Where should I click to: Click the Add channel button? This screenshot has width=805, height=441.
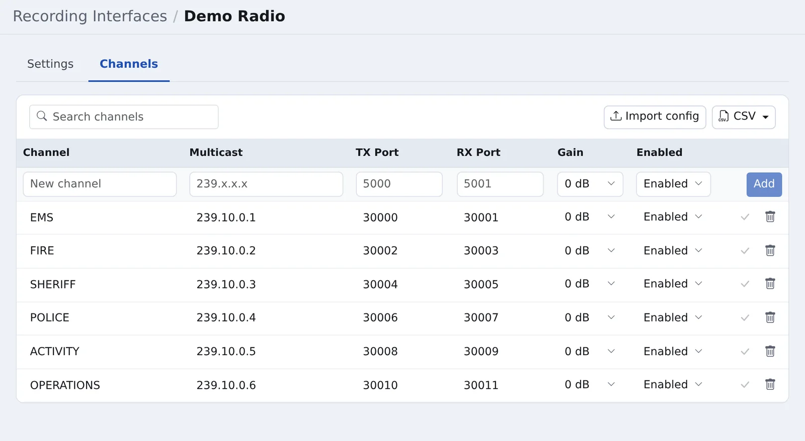tap(764, 184)
